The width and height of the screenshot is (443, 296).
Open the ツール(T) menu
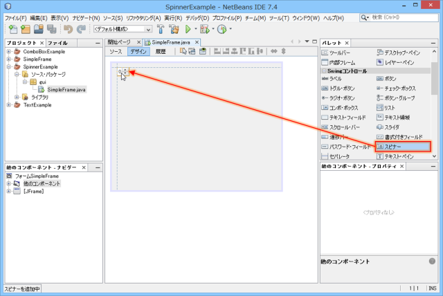[279, 18]
